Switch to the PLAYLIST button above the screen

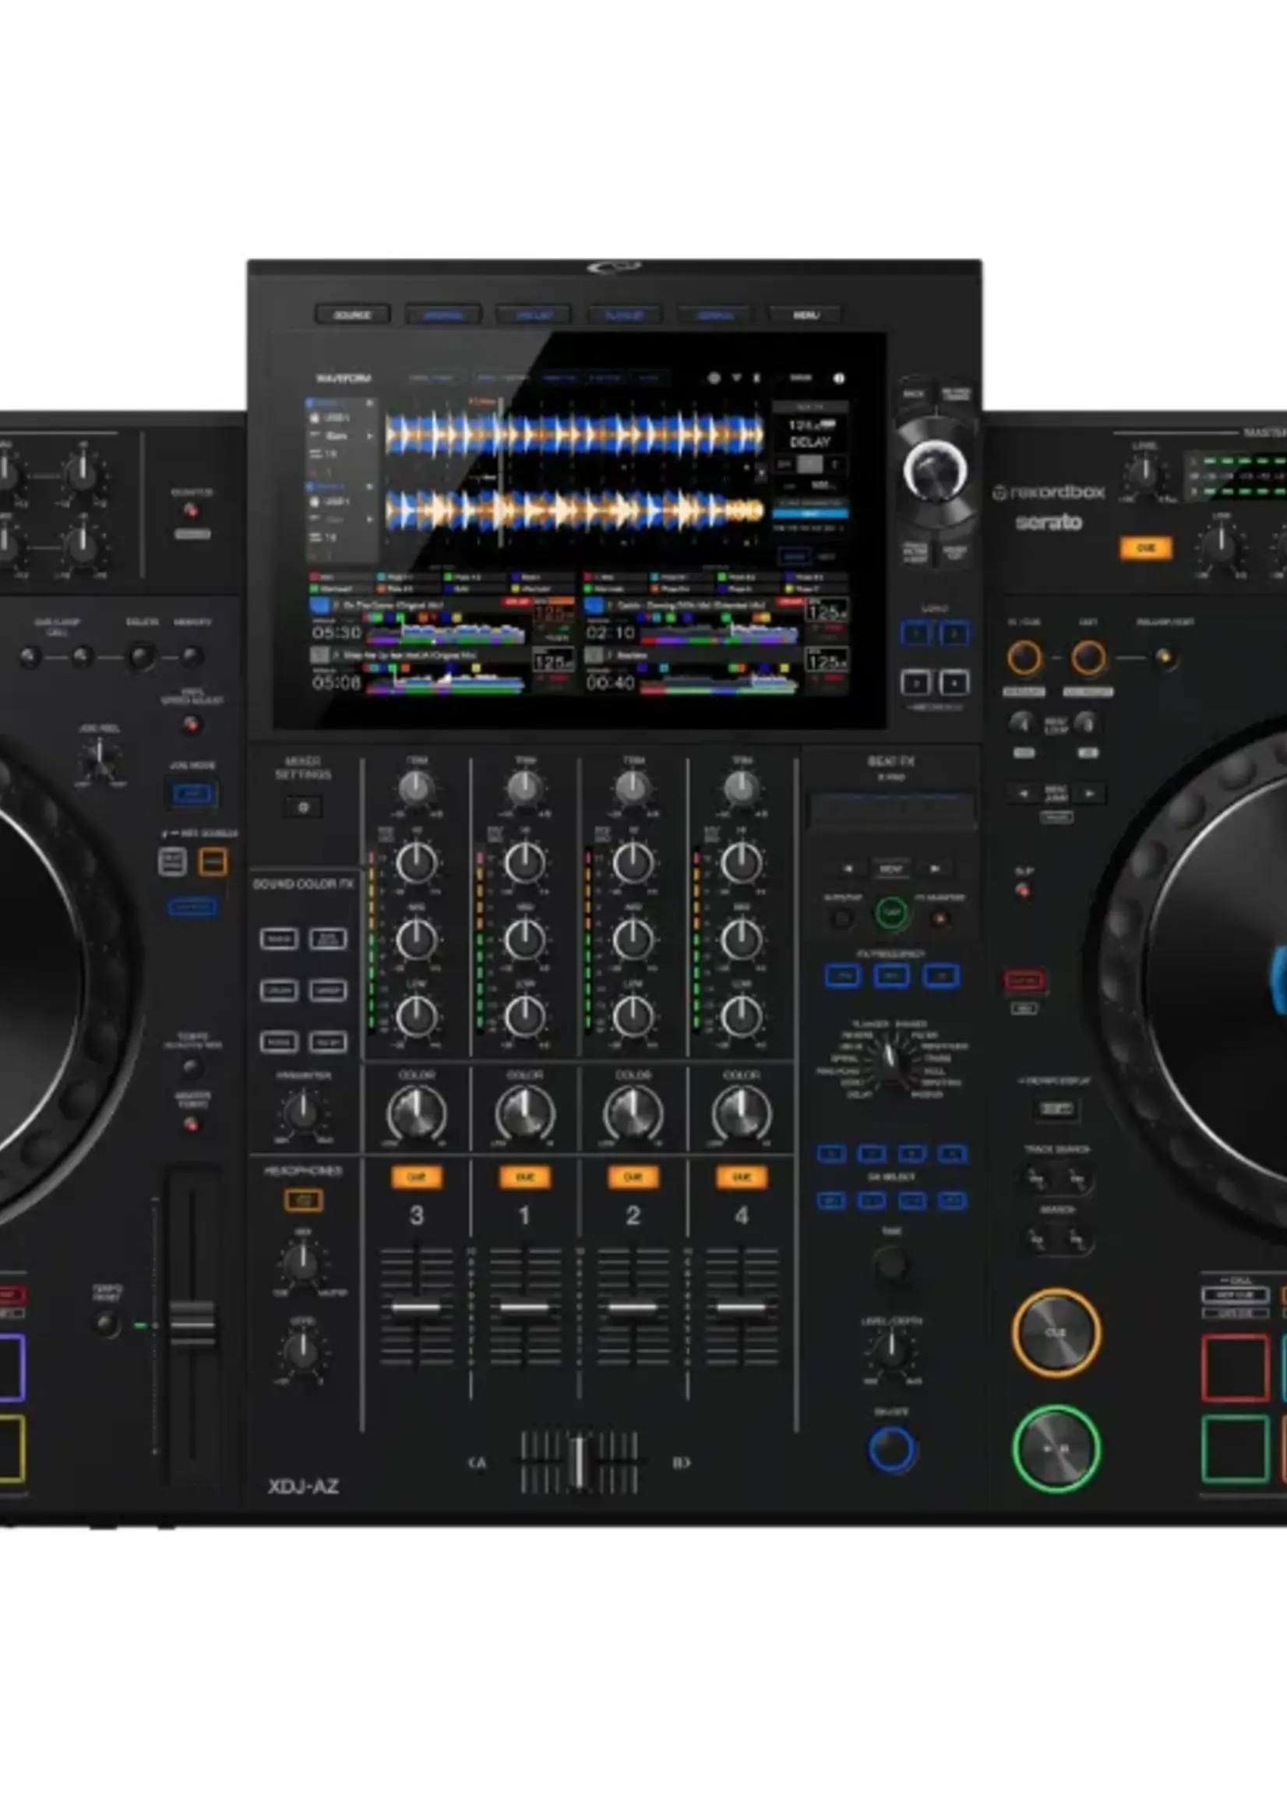(624, 315)
